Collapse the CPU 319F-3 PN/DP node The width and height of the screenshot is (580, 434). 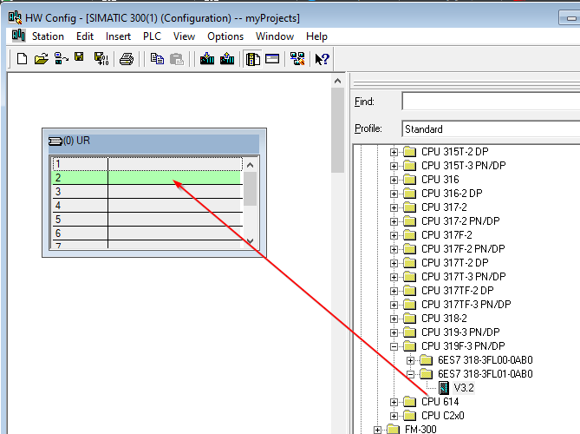tap(394, 346)
